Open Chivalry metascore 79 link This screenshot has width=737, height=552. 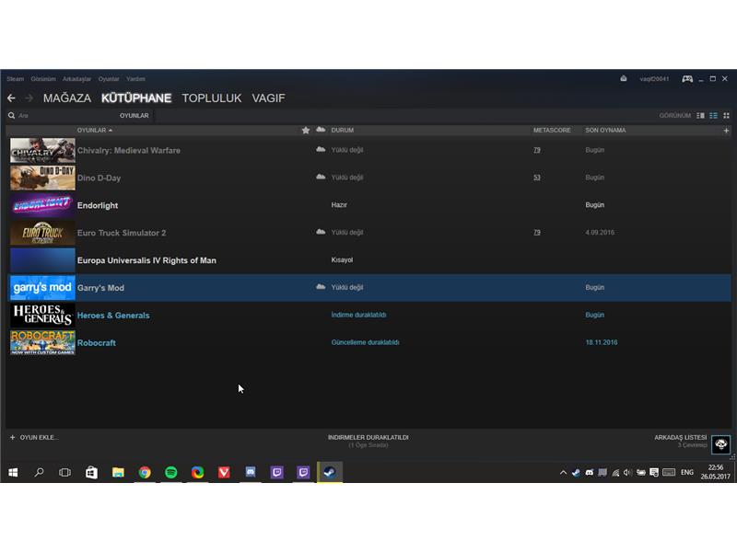[x=537, y=150]
